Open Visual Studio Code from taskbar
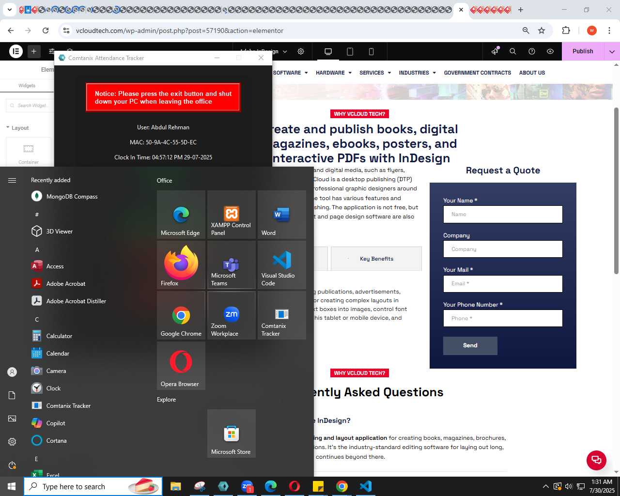 (x=366, y=486)
